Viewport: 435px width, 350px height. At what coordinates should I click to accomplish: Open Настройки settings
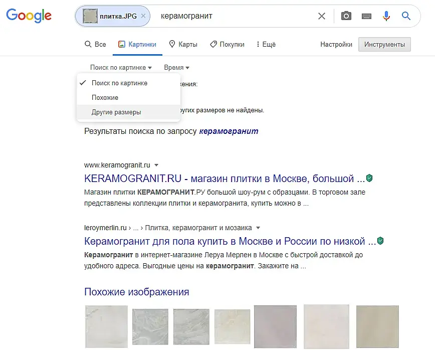tap(336, 45)
